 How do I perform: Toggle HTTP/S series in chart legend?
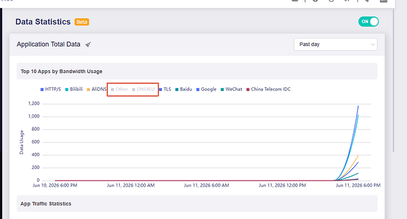pos(51,89)
